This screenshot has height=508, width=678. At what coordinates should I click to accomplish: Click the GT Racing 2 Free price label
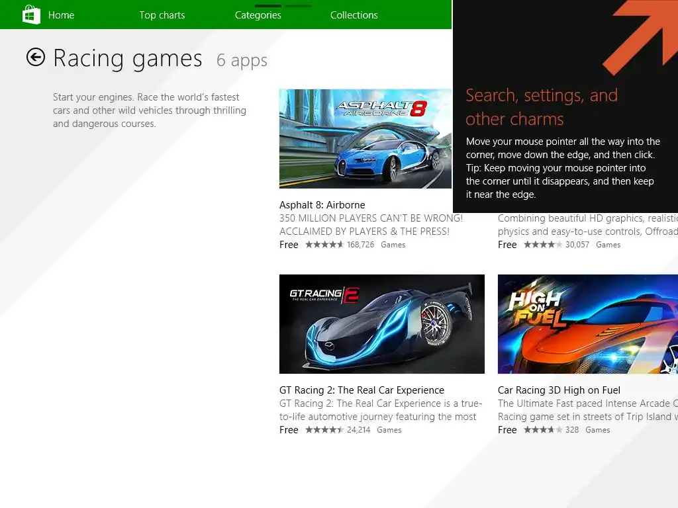click(x=289, y=430)
